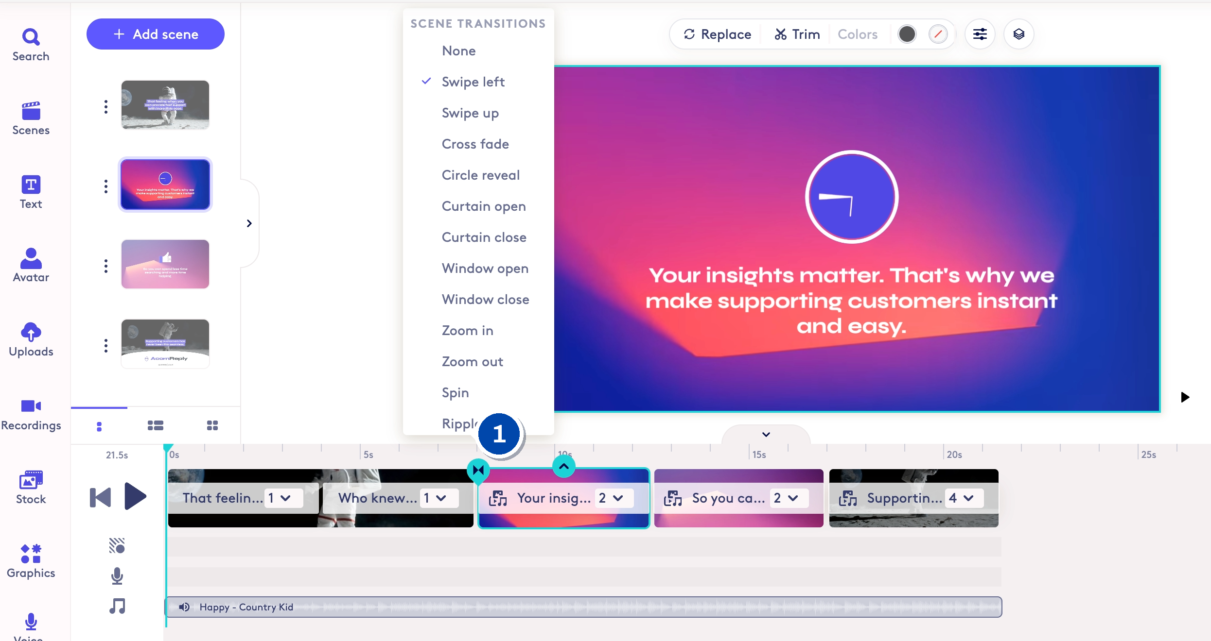The image size is (1211, 641).
Task: Open the layers icon
Action: (1018, 34)
